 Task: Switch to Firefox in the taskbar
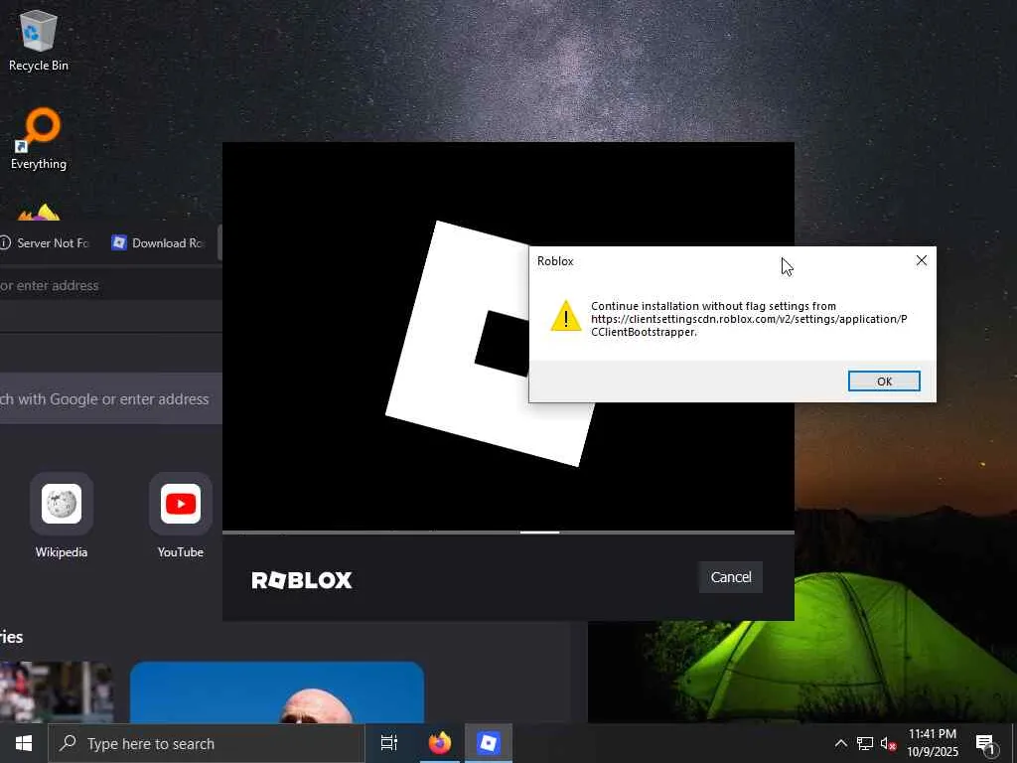point(439,743)
